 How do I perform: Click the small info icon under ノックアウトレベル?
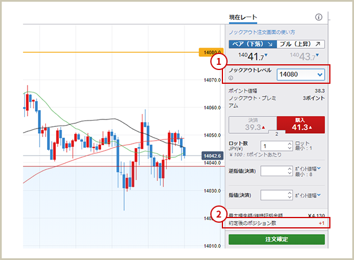click(x=231, y=78)
